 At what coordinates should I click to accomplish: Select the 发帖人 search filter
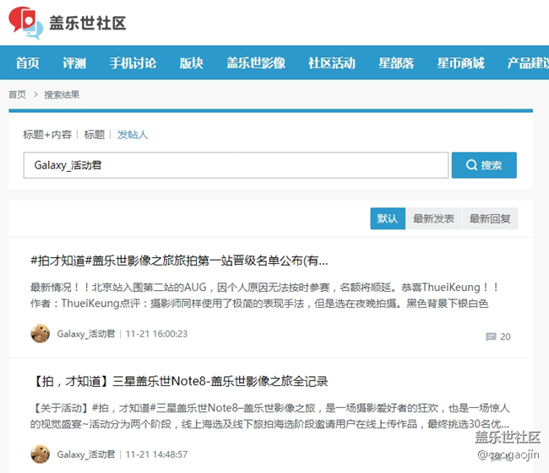(133, 135)
